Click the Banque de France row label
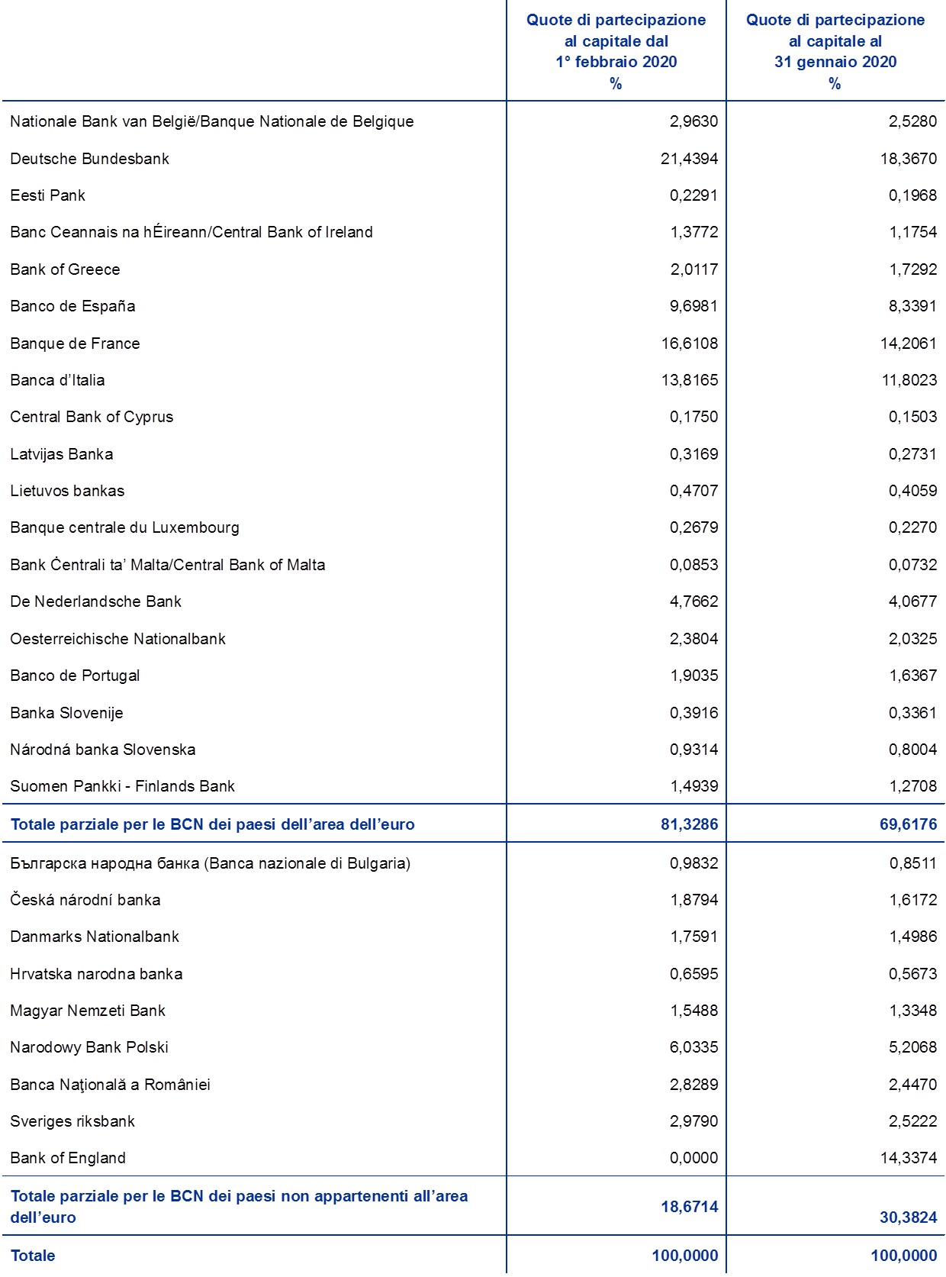 click(75, 343)
